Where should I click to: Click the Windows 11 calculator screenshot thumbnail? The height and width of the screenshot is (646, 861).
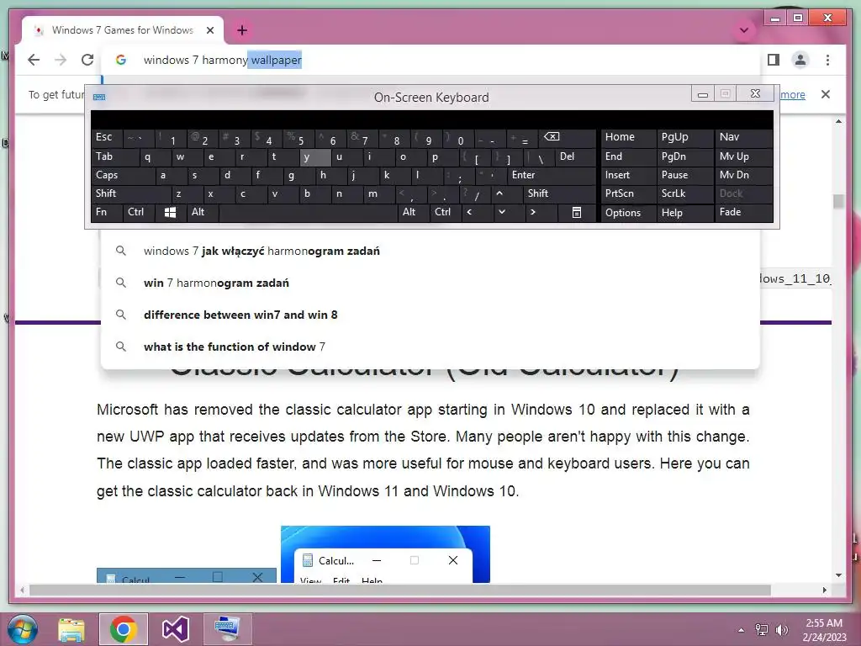[x=385, y=553]
